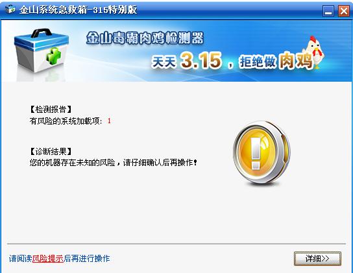Click the 【检测报告】 heading

pos(51,110)
